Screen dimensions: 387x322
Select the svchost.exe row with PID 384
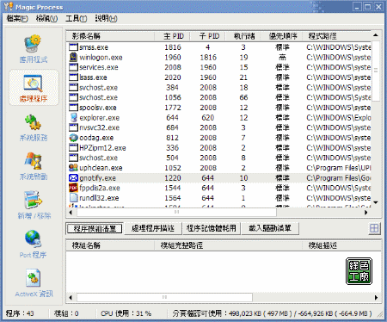pos(219,87)
